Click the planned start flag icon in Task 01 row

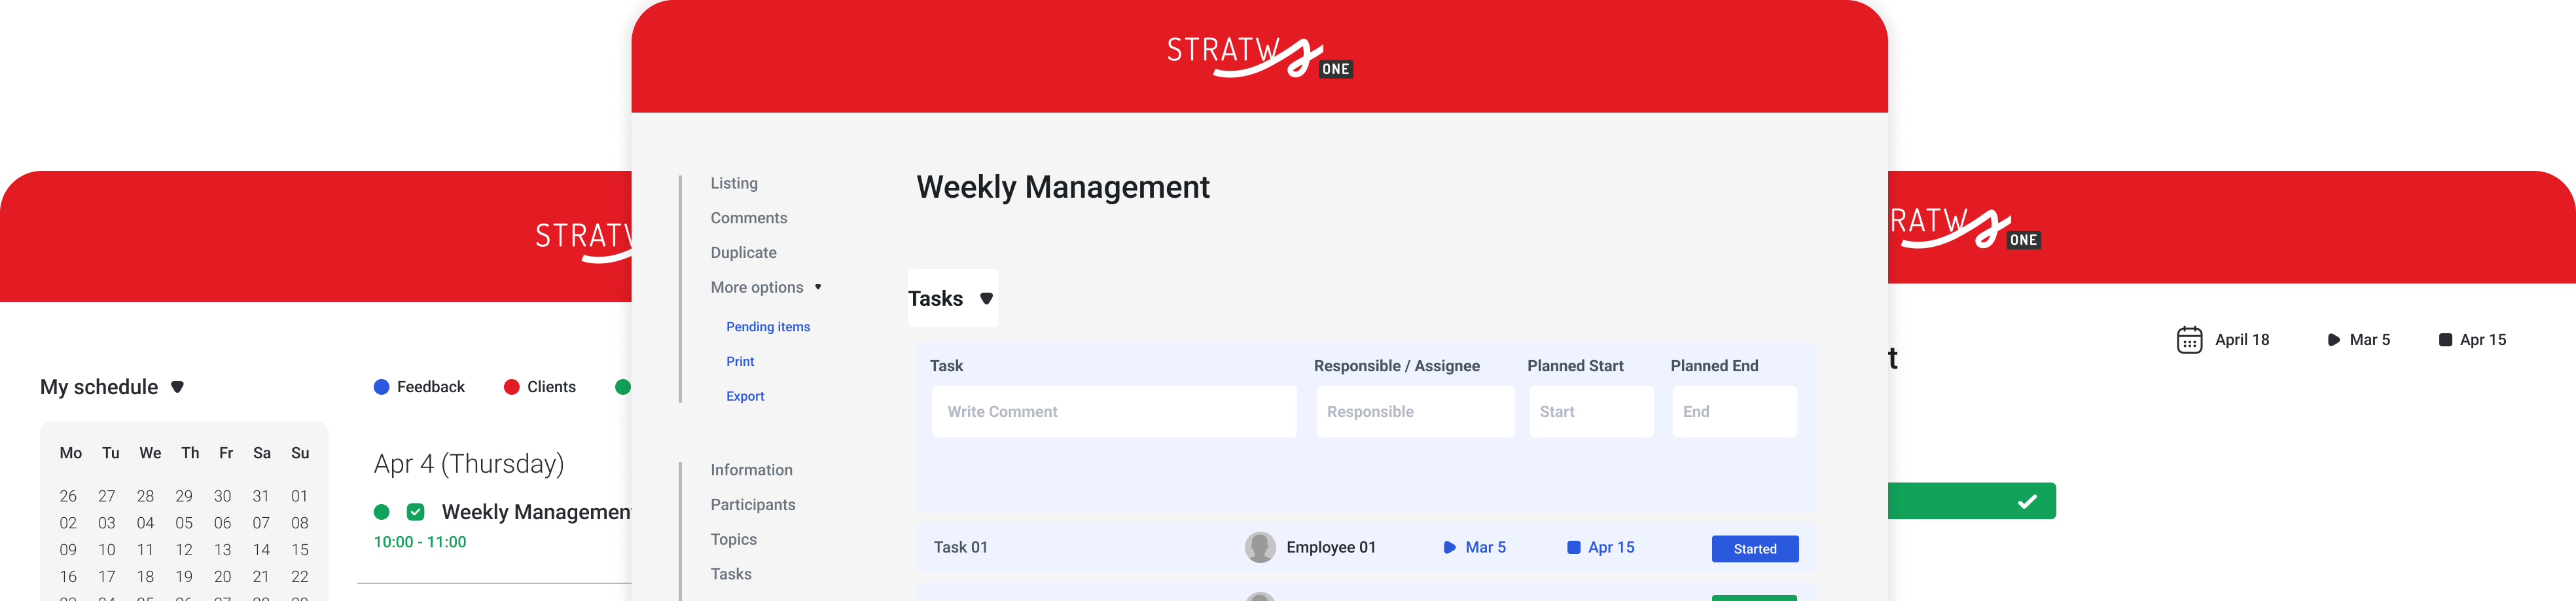1449,547
